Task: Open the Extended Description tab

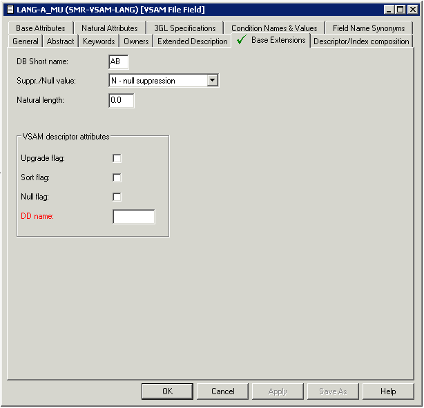Action: tap(193, 41)
